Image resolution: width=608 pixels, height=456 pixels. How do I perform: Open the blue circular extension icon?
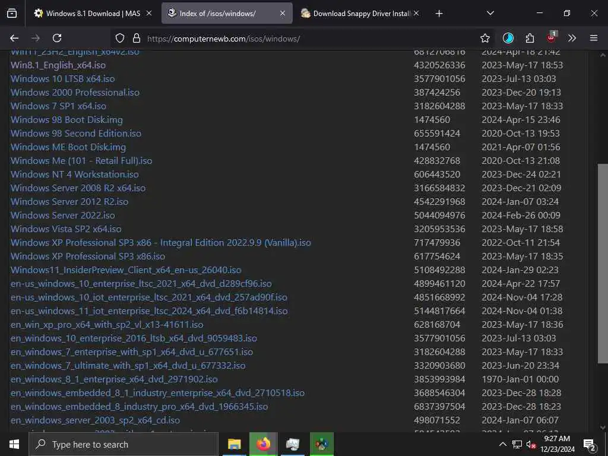point(508,38)
